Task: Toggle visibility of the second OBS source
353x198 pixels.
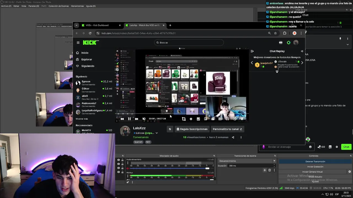Action: 119,164
